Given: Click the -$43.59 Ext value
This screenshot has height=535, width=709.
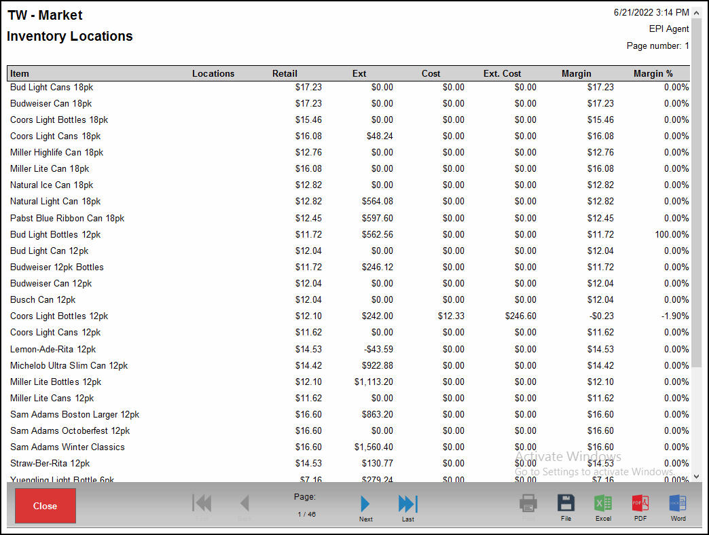Looking at the screenshot, I should [x=379, y=349].
